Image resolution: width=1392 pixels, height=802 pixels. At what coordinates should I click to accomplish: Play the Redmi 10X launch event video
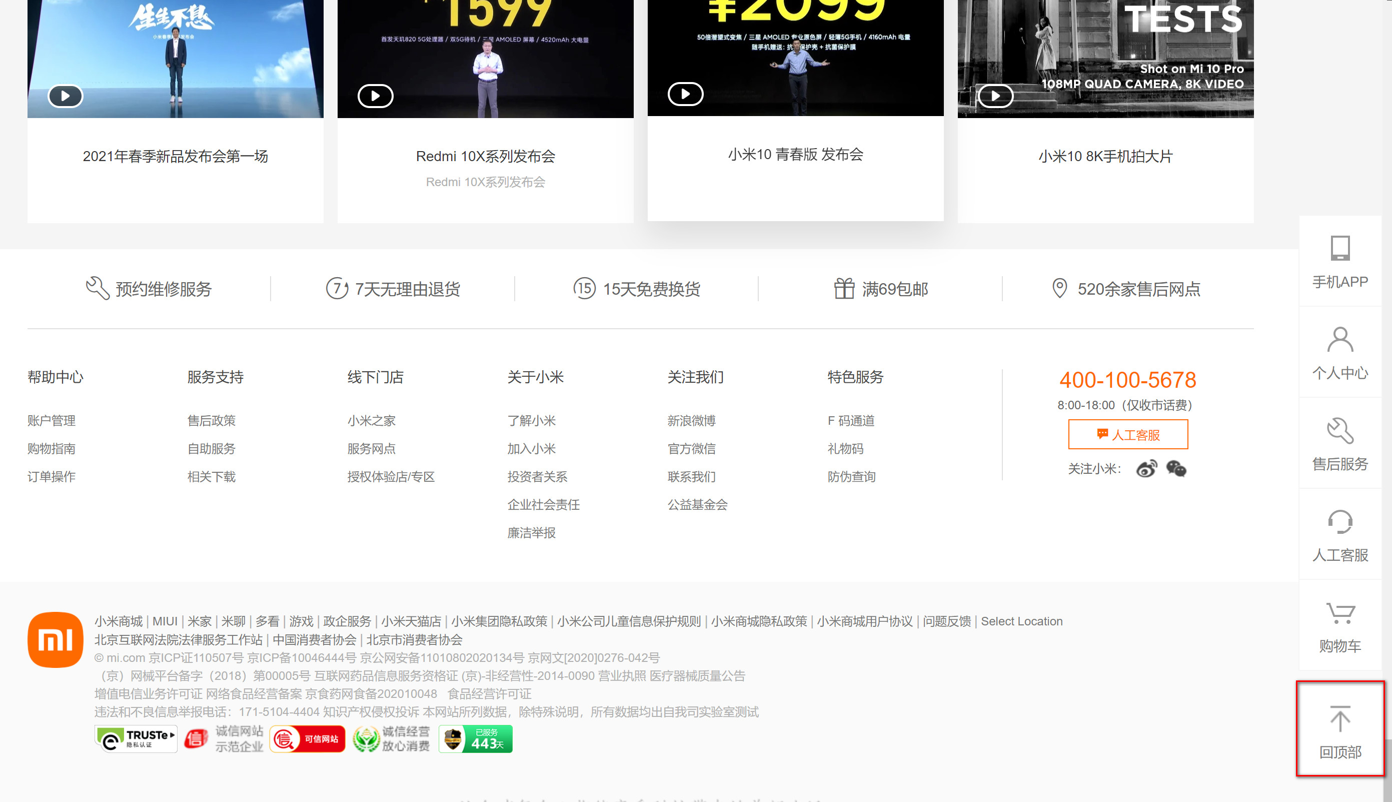(x=375, y=96)
